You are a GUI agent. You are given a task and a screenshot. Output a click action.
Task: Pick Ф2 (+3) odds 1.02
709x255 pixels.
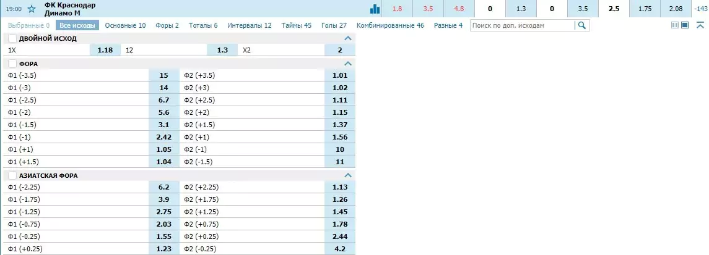(x=340, y=88)
